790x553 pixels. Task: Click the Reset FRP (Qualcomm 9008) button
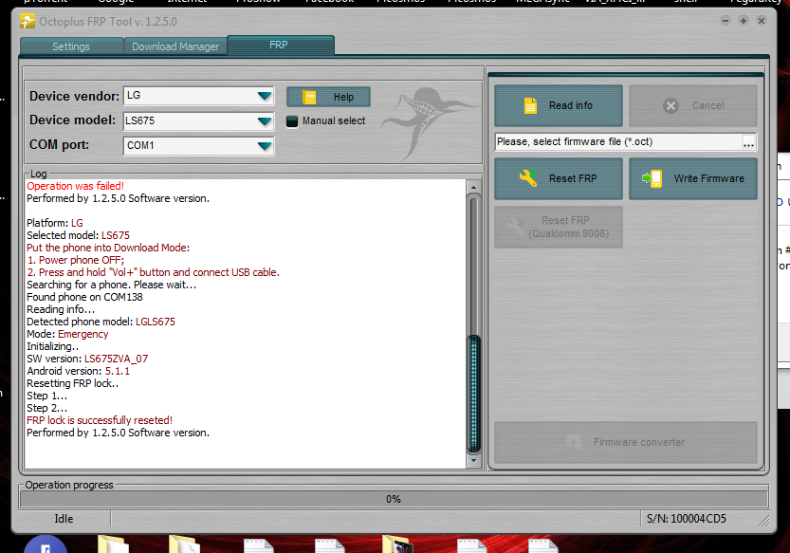[559, 227]
